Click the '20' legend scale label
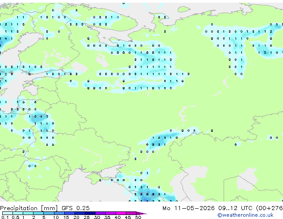 [x=76, y=217]
